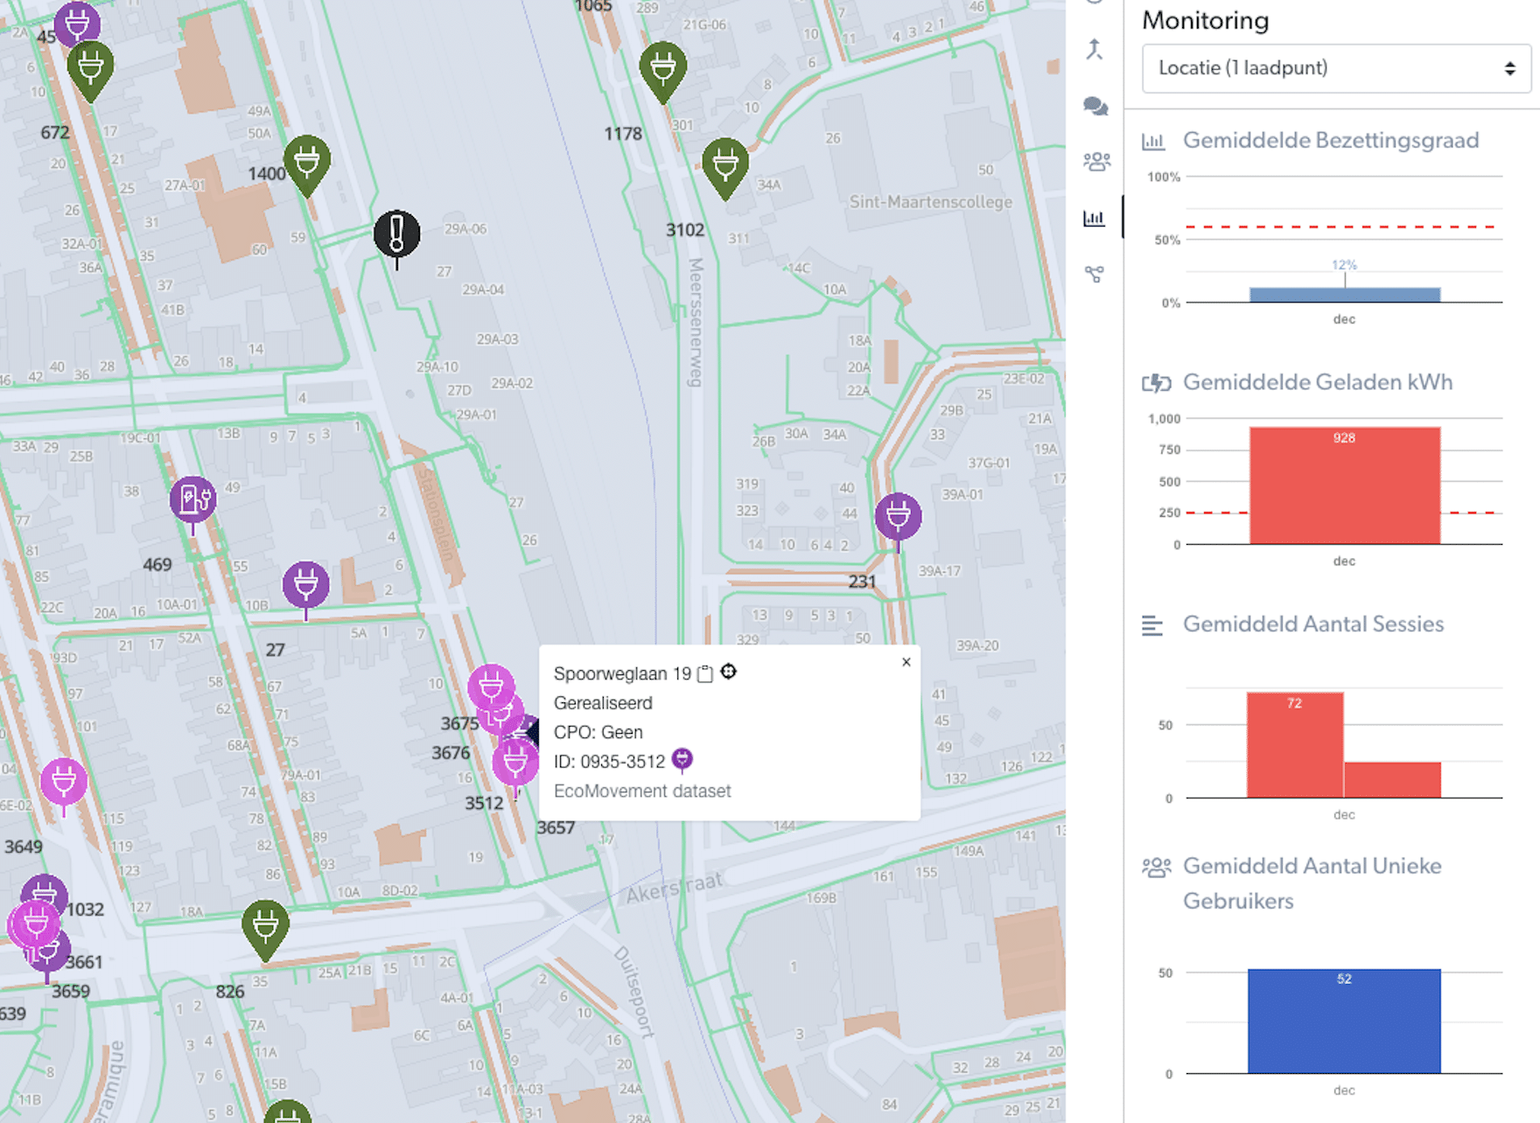
Task: Click the EcoMovement dataset link
Action: pos(642,791)
